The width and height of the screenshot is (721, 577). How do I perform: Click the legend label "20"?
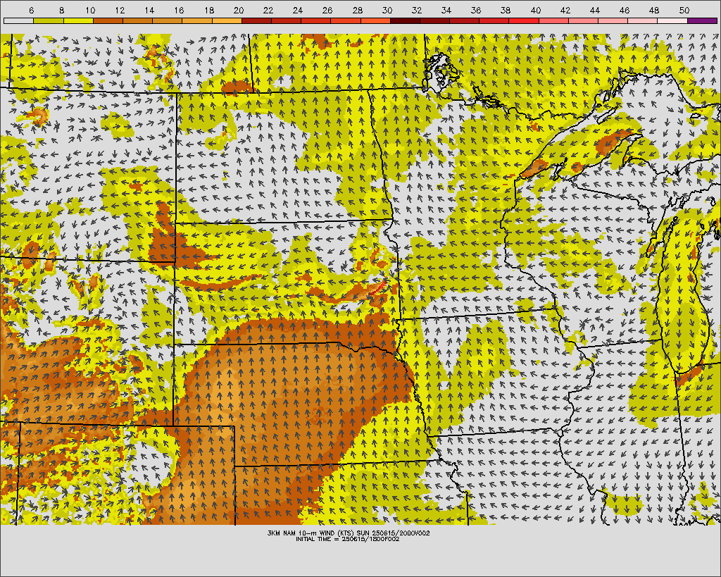(239, 10)
